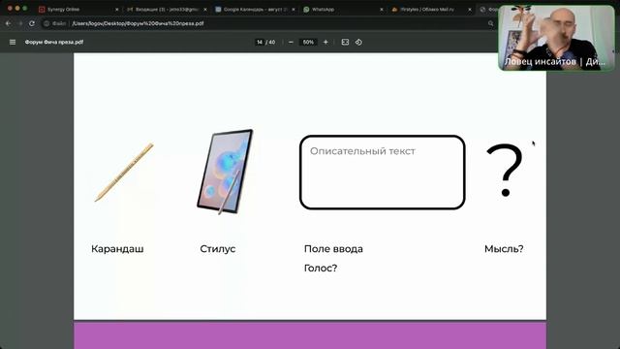The width and height of the screenshot is (620, 349).
Task: Click the site info icon before Файл
Action: pyautogui.click(x=46, y=23)
